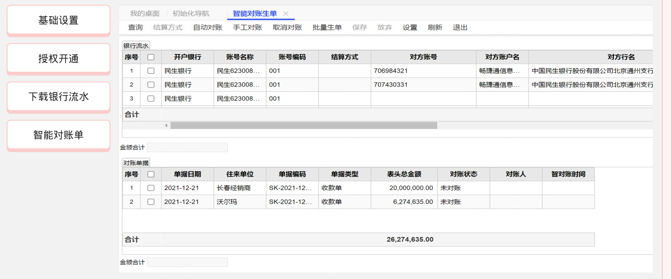Image resolution: width=671 pixels, height=279 pixels.
Task: Click the left arrow on horizontal scrollbar
Action: click(x=166, y=125)
